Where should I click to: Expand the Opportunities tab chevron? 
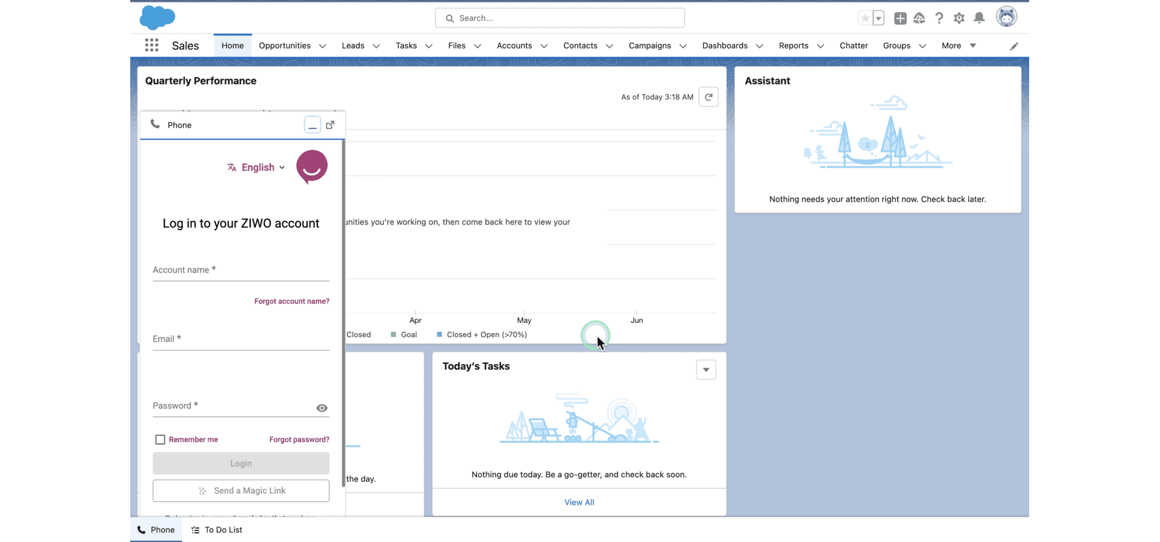click(323, 46)
